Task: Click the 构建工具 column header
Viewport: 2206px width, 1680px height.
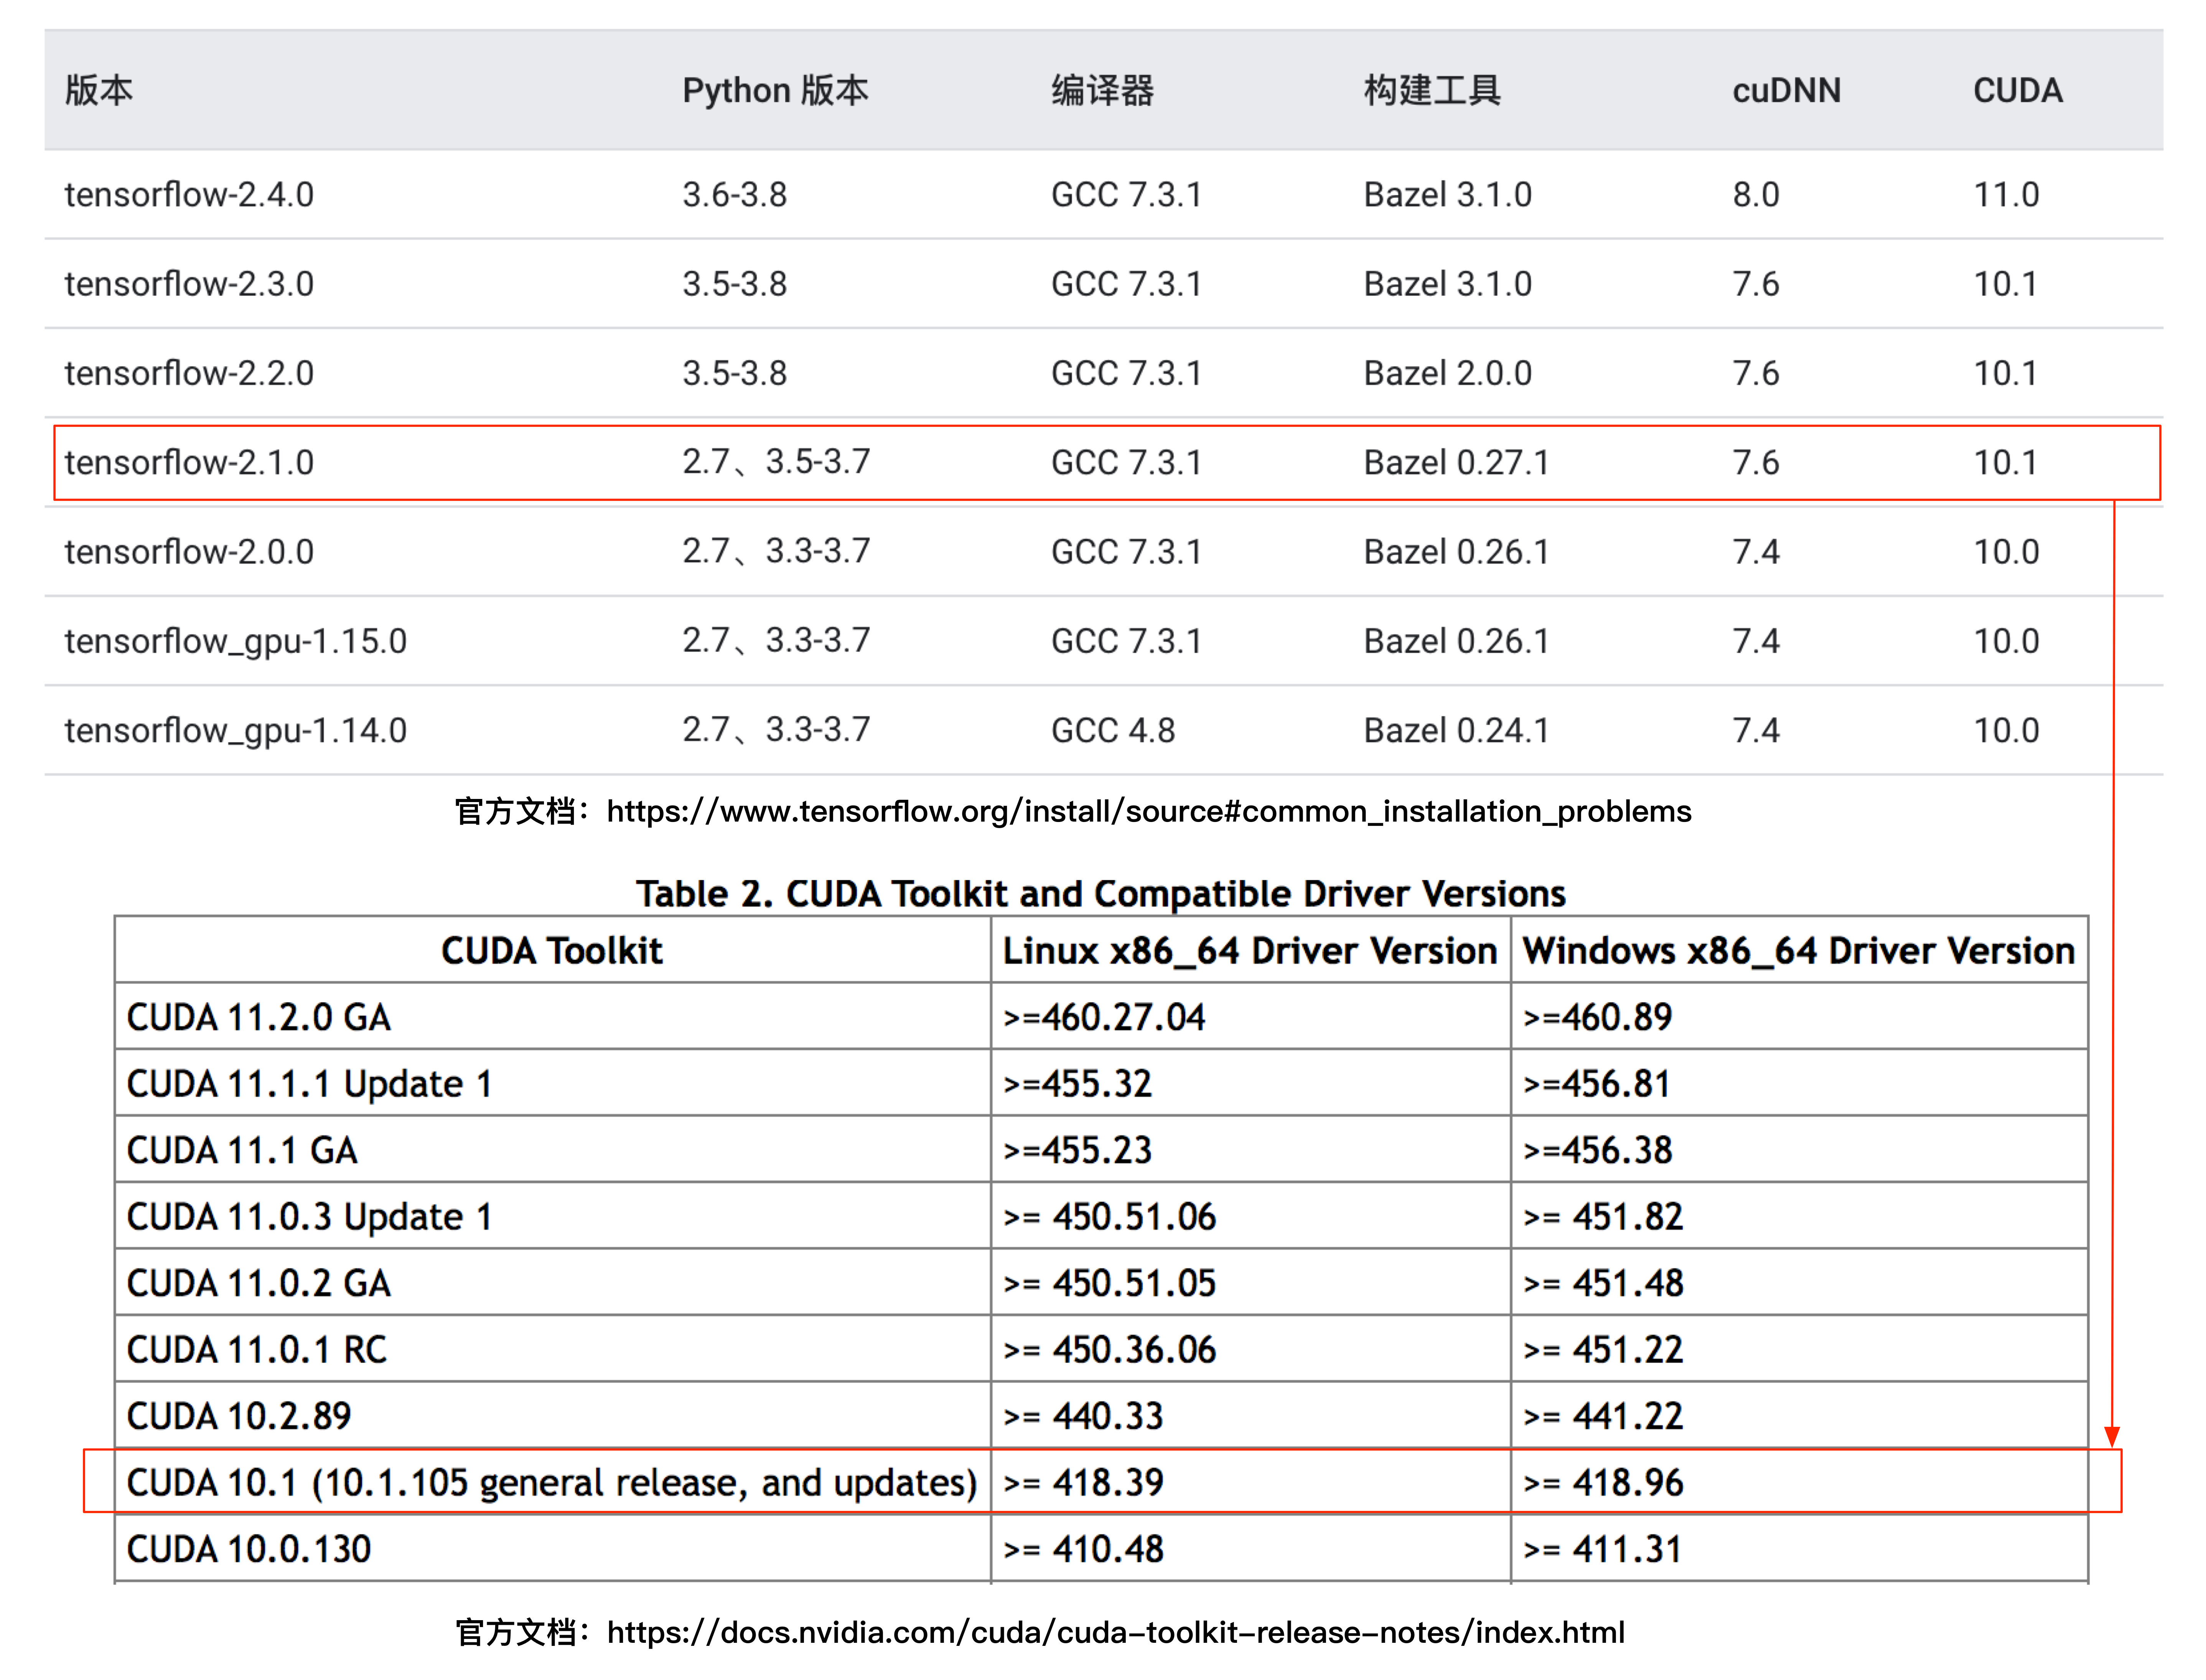Action: point(1431,90)
